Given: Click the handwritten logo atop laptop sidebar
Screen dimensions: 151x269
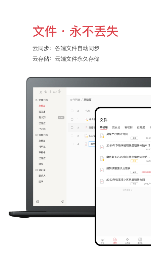Looking at the screenshot, I should point(50,92).
